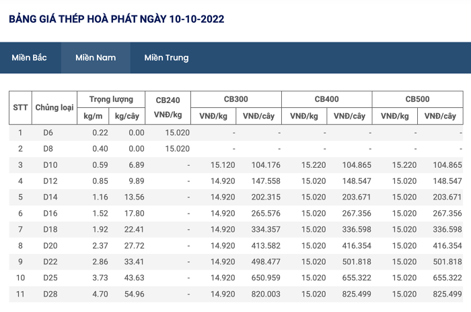Click the 22.41 weight in D18 row
Image resolution: width=471 pixels, height=312 pixels.
tap(135, 230)
